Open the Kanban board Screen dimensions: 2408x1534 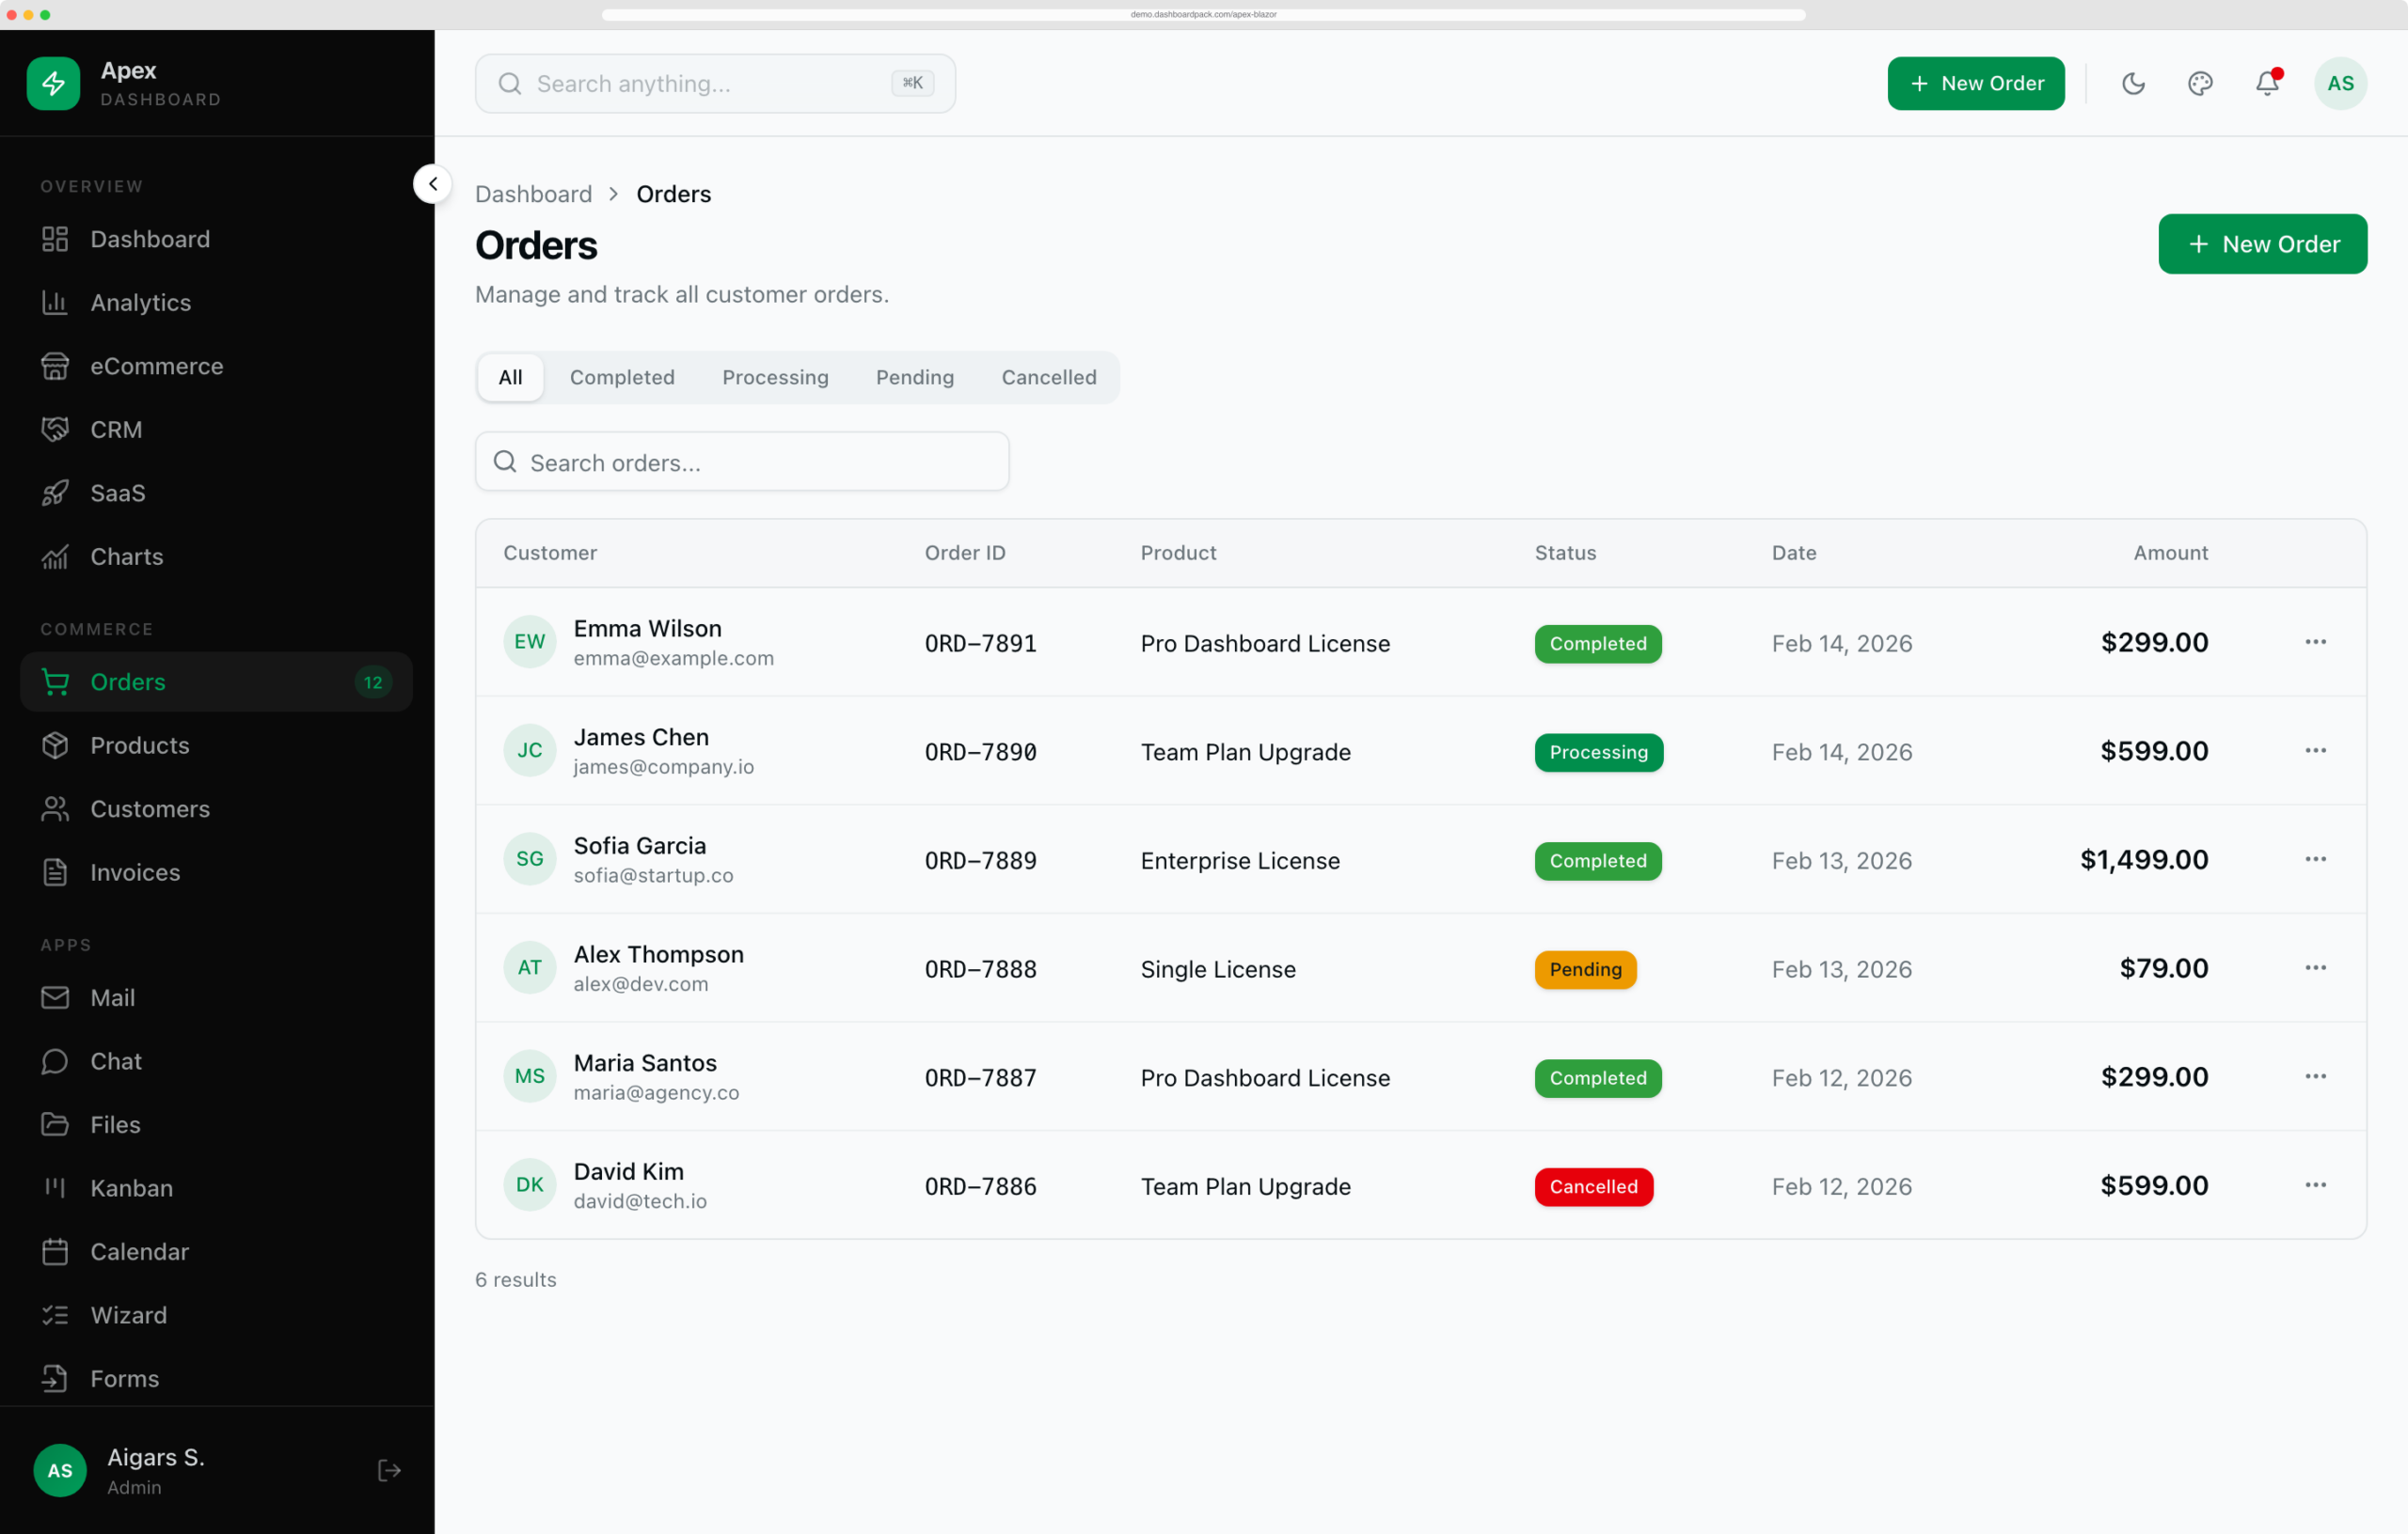216,1188
